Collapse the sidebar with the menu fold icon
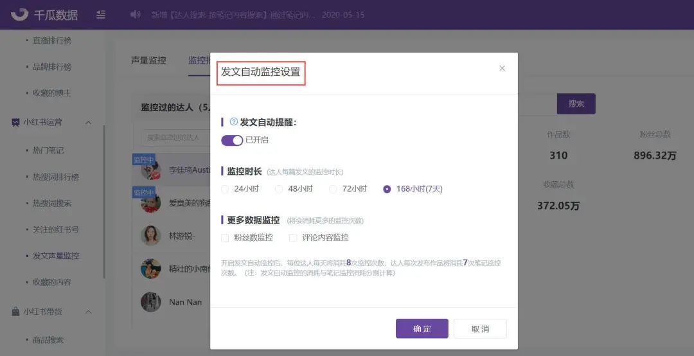 point(101,15)
